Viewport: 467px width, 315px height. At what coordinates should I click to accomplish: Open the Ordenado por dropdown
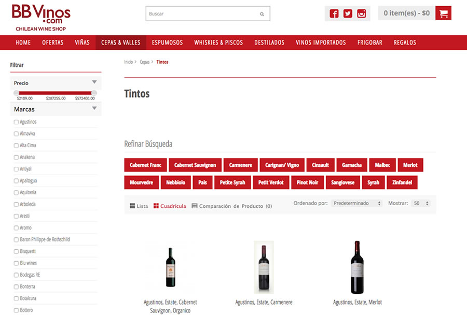pyautogui.click(x=356, y=203)
